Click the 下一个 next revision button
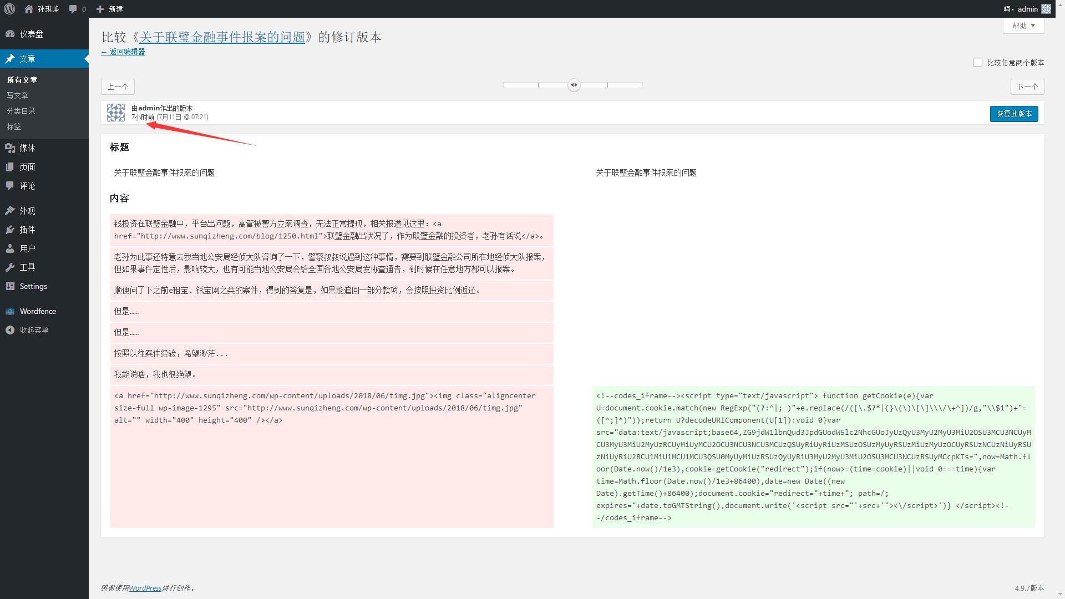1065x599 pixels. coord(1027,87)
